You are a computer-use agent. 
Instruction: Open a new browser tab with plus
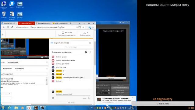[71, 23]
